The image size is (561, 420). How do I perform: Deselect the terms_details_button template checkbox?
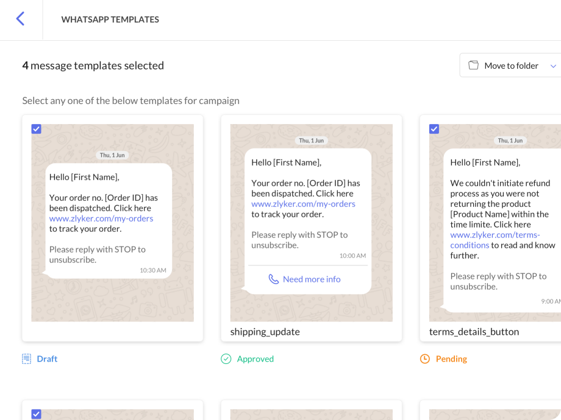434,129
